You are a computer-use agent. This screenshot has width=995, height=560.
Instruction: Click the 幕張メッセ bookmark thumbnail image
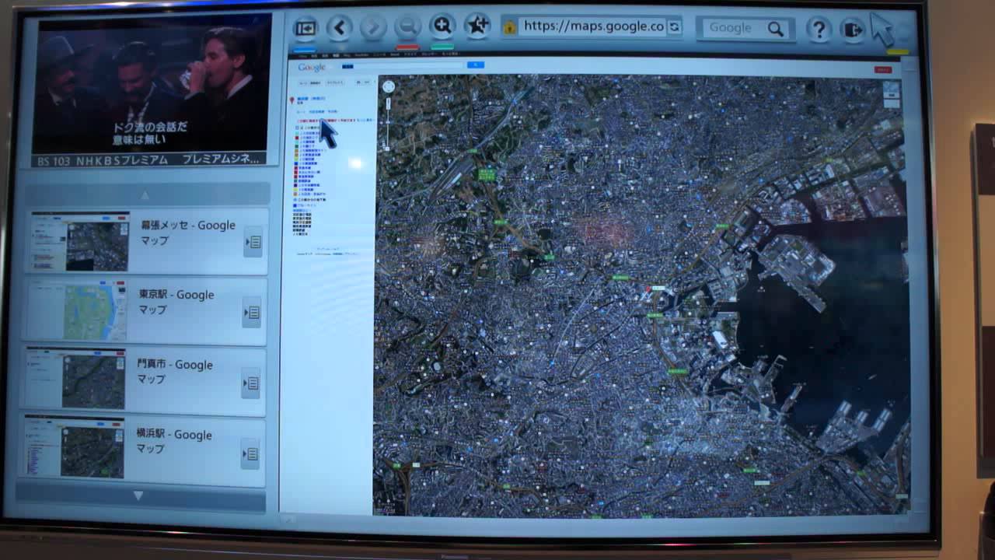81,242
